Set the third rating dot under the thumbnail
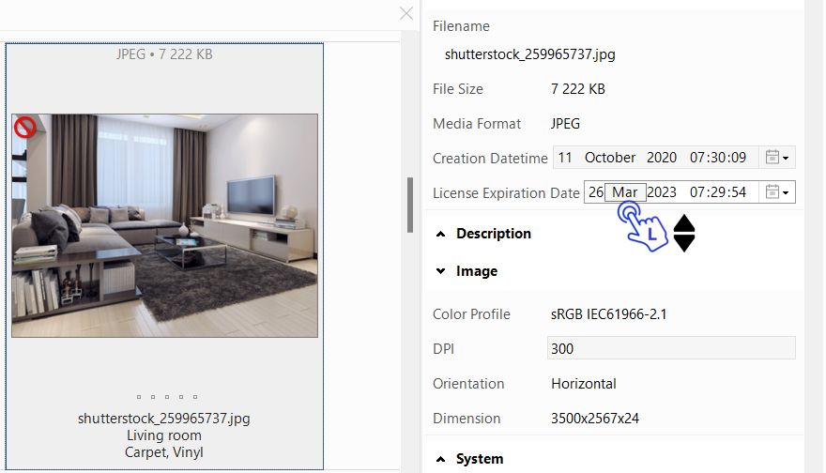This screenshot has width=826, height=473. coord(167,397)
